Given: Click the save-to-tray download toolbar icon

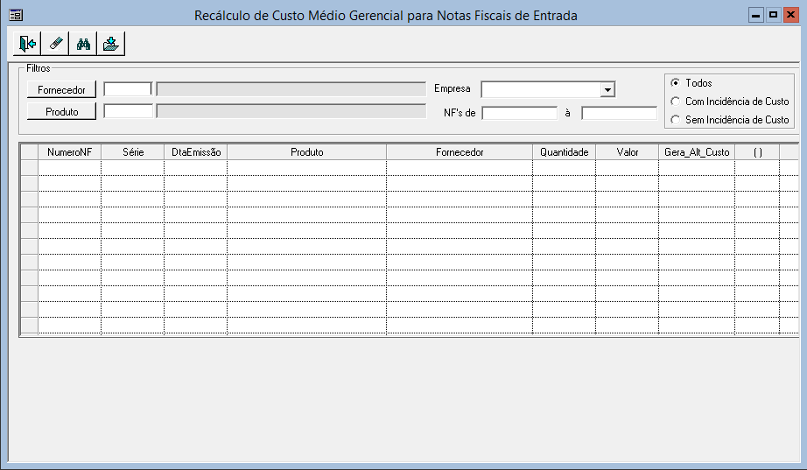Looking at the screenshot, I should 111,44.
